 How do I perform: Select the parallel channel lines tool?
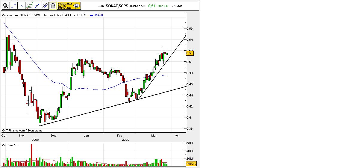pos(45,6)
